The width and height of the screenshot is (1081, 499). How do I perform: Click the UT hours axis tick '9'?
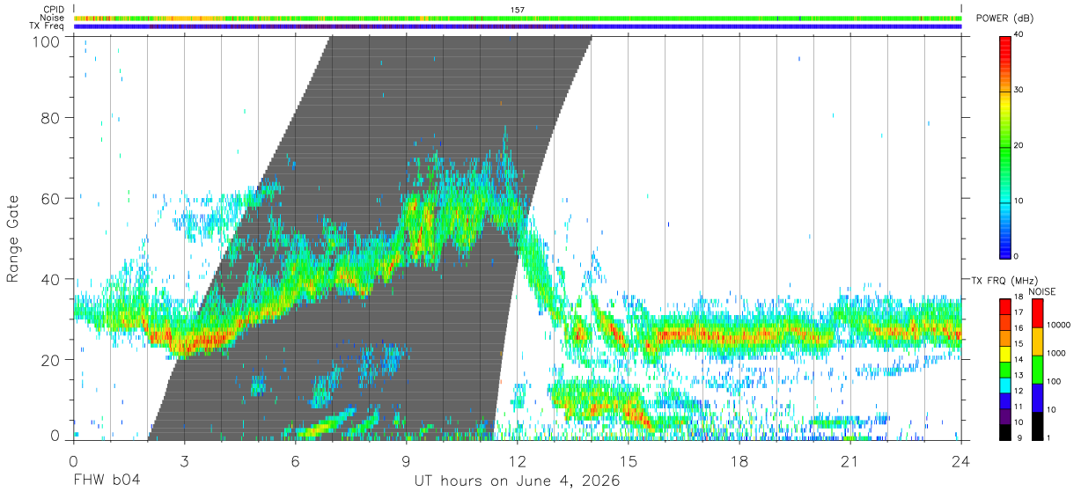pos(406,461)
